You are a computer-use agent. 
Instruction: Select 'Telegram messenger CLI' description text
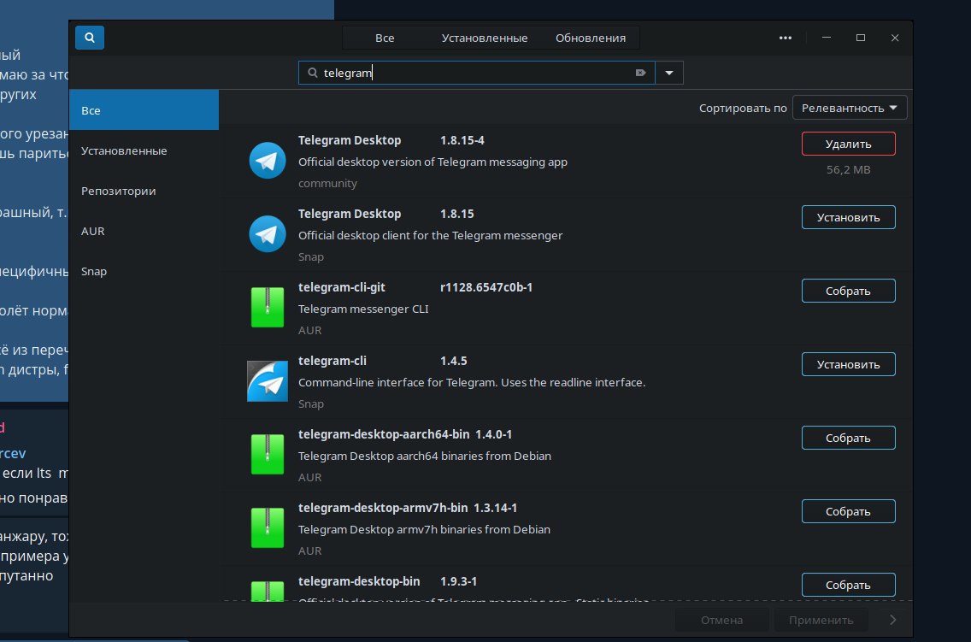coord(363,309)
